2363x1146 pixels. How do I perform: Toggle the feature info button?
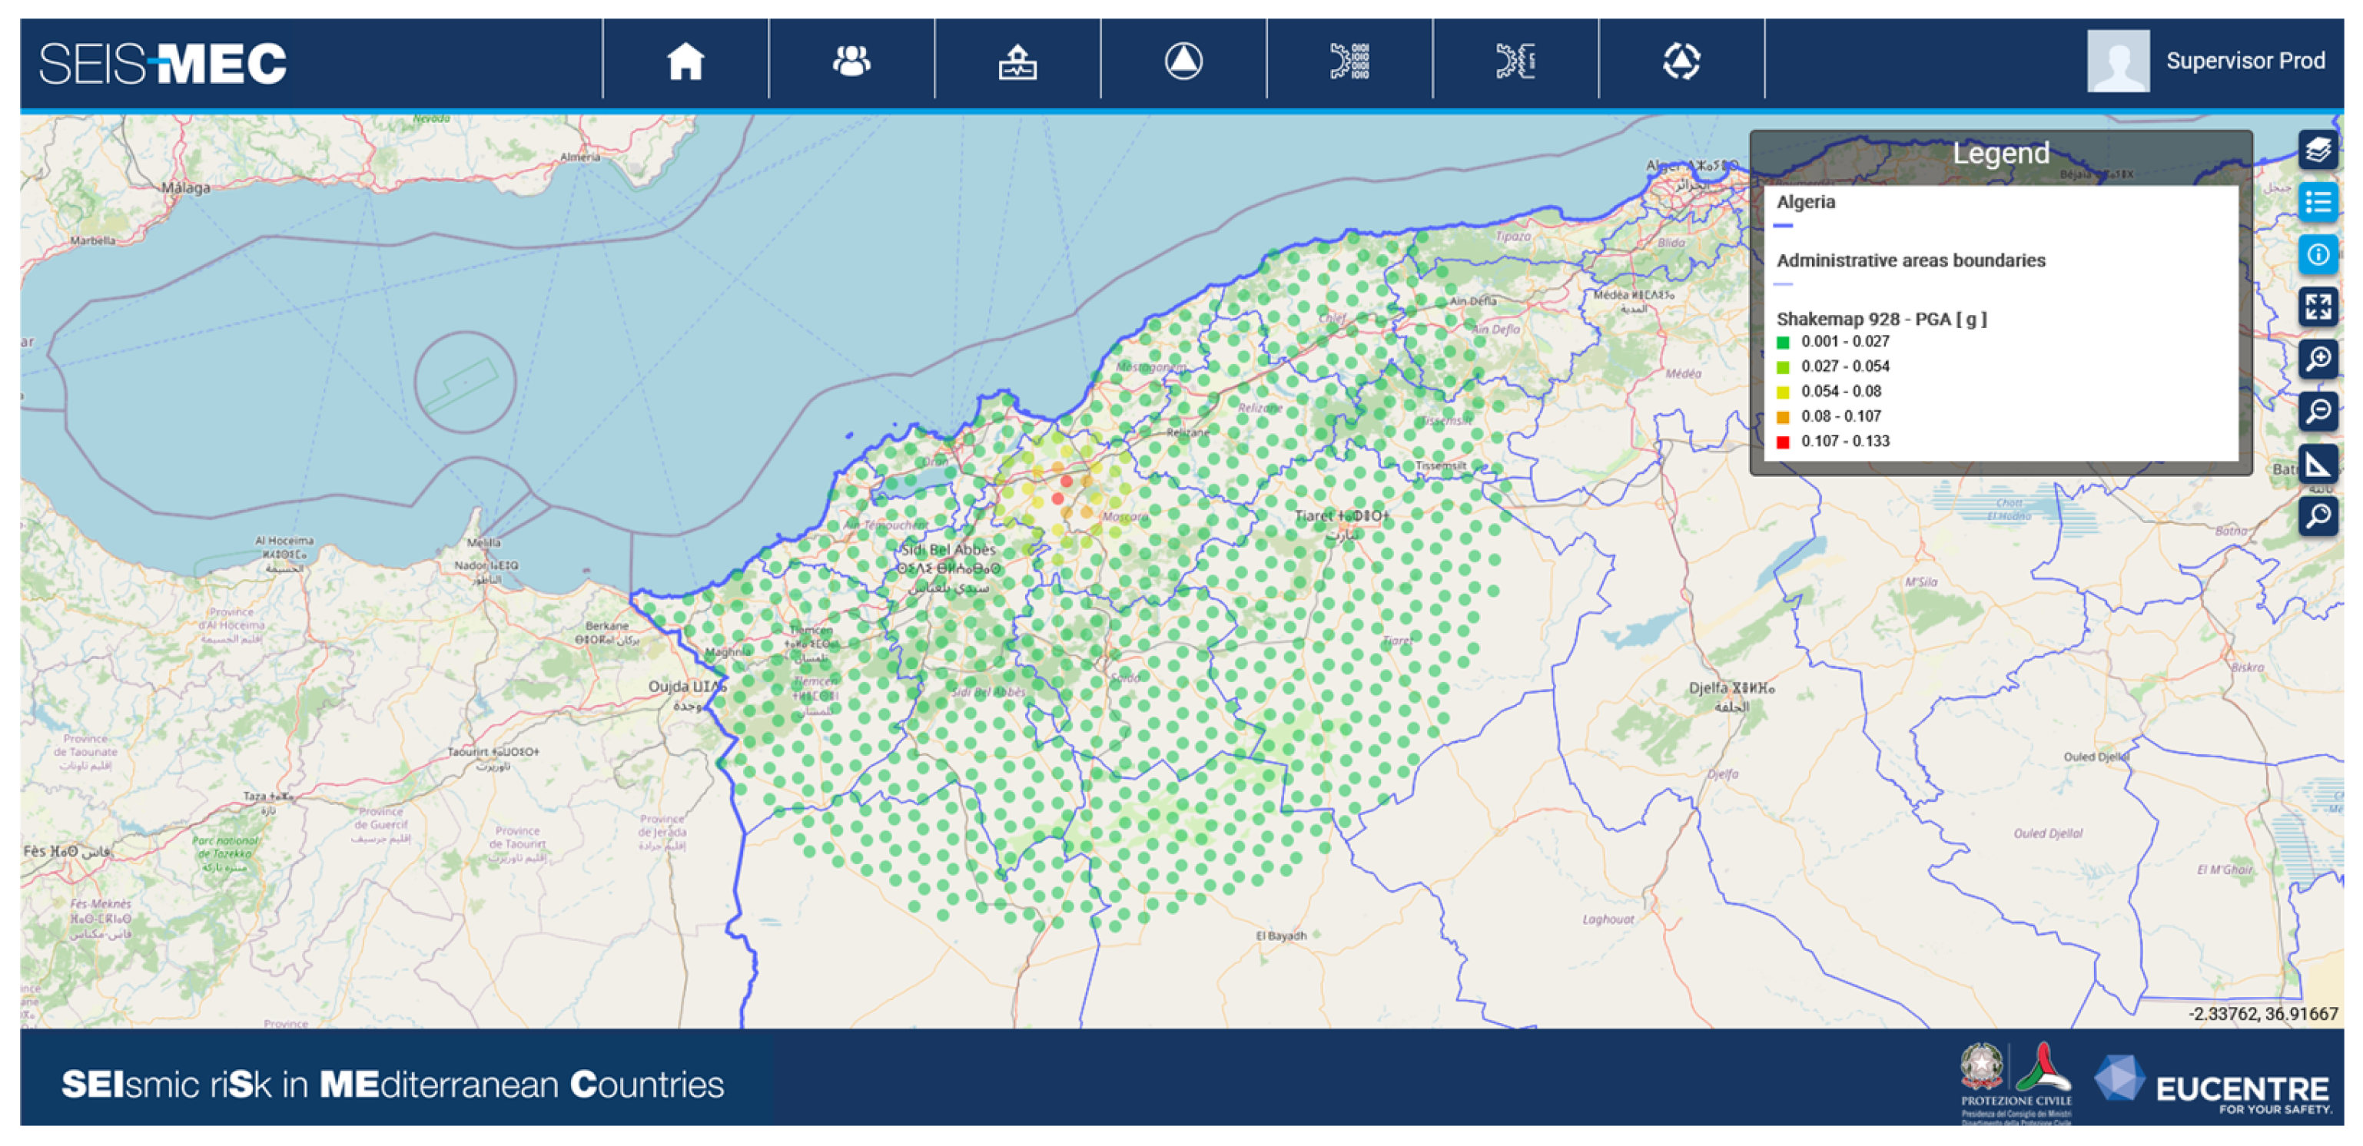[2317, 254]
